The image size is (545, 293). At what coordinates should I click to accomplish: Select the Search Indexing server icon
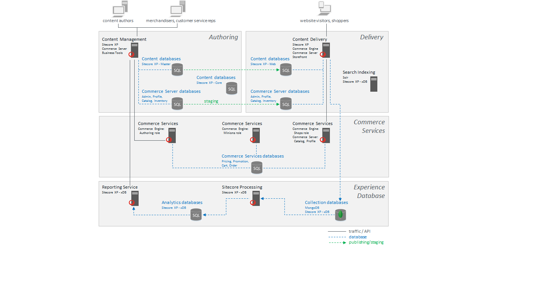(x=374, y=84)
